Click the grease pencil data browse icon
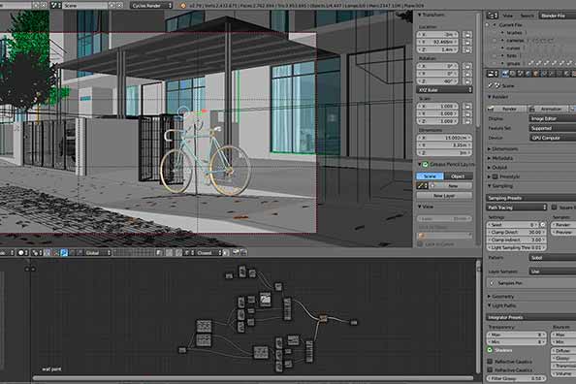 point(422,186)
